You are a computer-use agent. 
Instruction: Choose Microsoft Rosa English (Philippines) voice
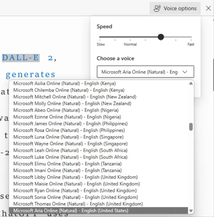[98, 130]
